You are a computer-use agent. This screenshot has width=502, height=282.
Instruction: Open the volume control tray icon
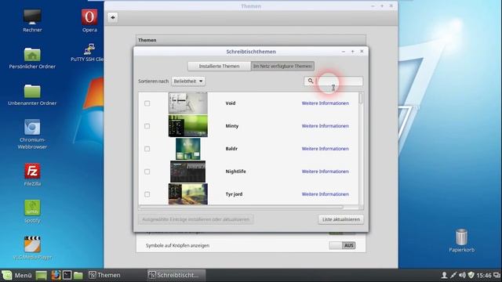point(462,275)
